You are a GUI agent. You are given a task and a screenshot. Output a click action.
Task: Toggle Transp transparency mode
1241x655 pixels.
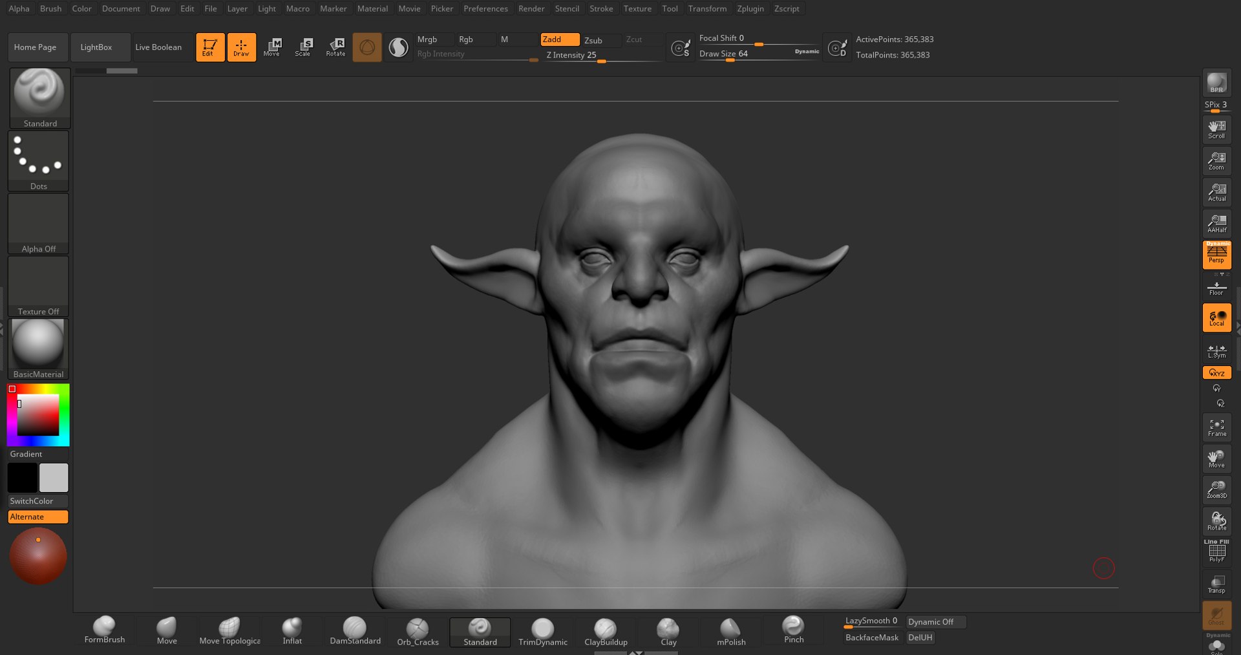pos(1216,584)
